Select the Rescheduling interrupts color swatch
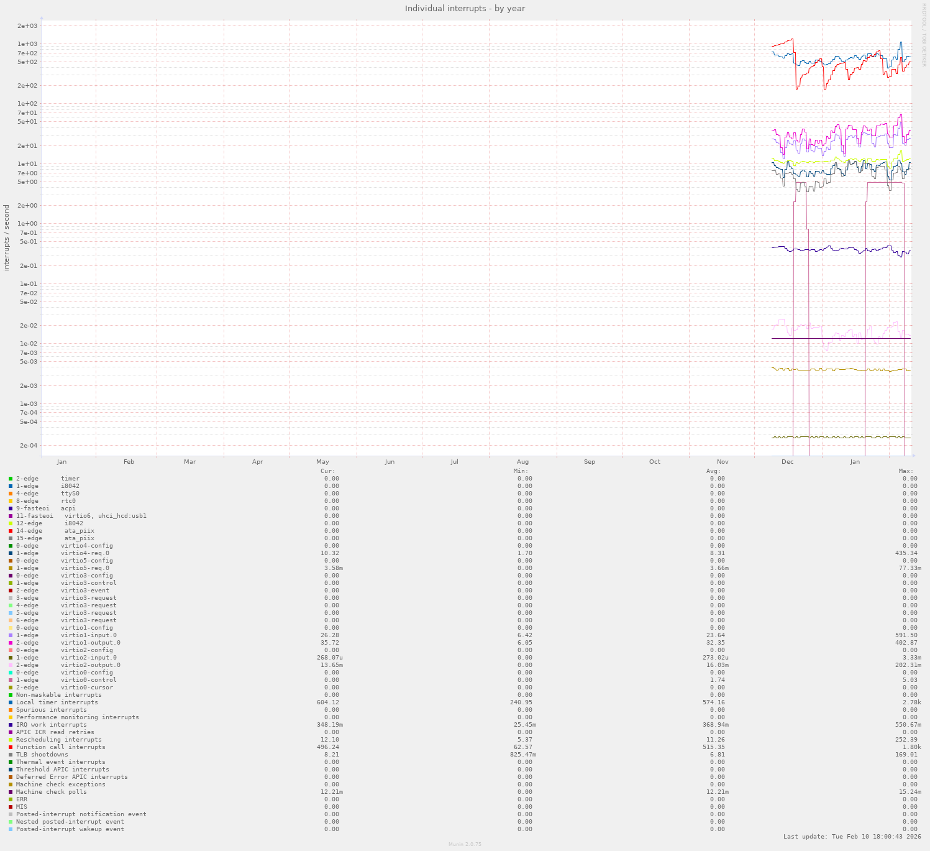 [x=11, y=740]
